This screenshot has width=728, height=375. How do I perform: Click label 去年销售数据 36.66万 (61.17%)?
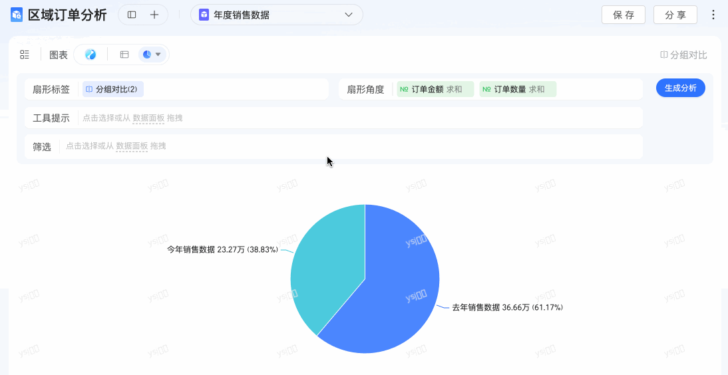coord(508,307)
